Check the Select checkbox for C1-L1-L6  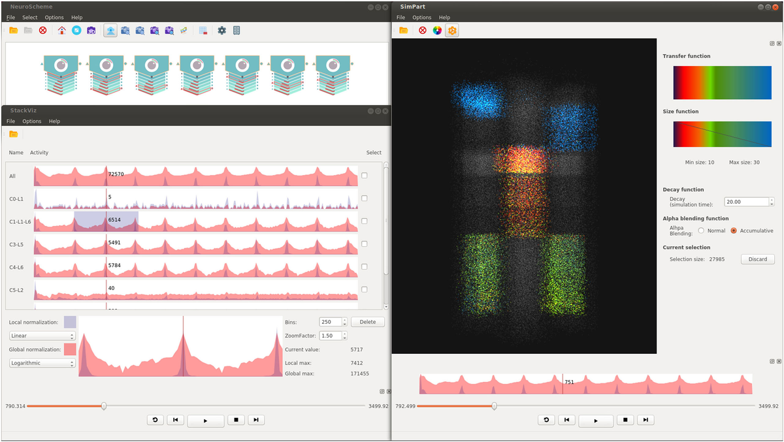(x=364, y=221)
